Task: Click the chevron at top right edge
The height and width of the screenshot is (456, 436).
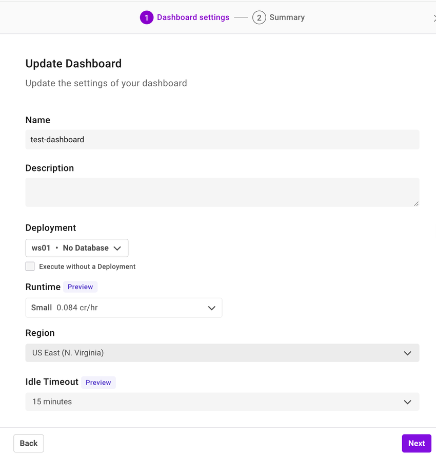Action: coord(434,17)
